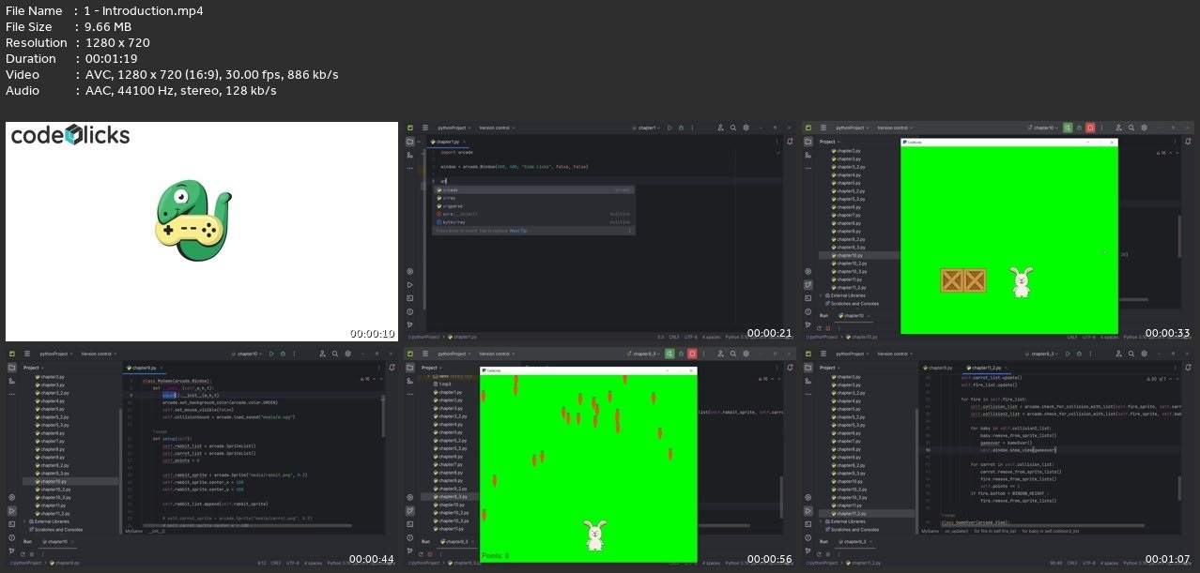
Task: Click green Rerun button in 00:00:56 frame toolbar
Action: tap(668, 354)
